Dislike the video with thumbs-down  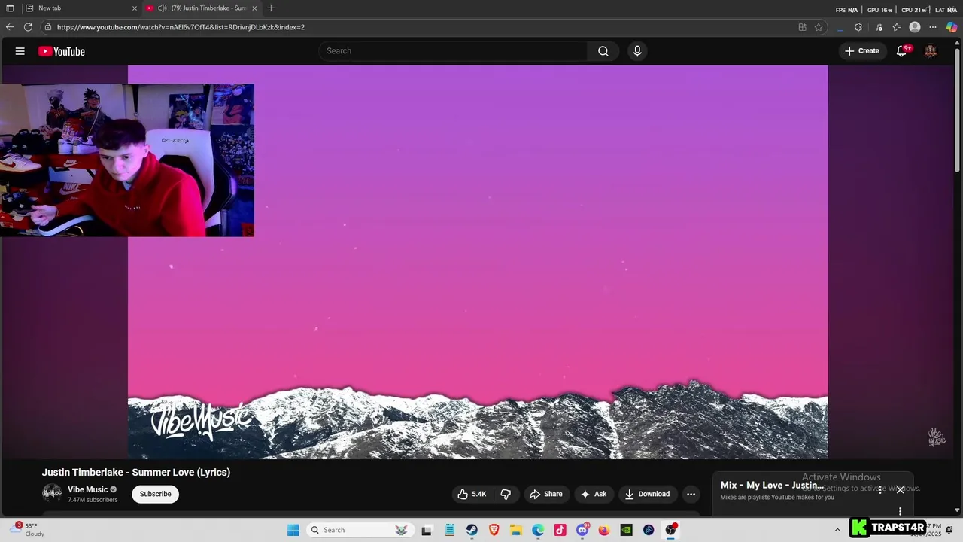coord(506,494)
